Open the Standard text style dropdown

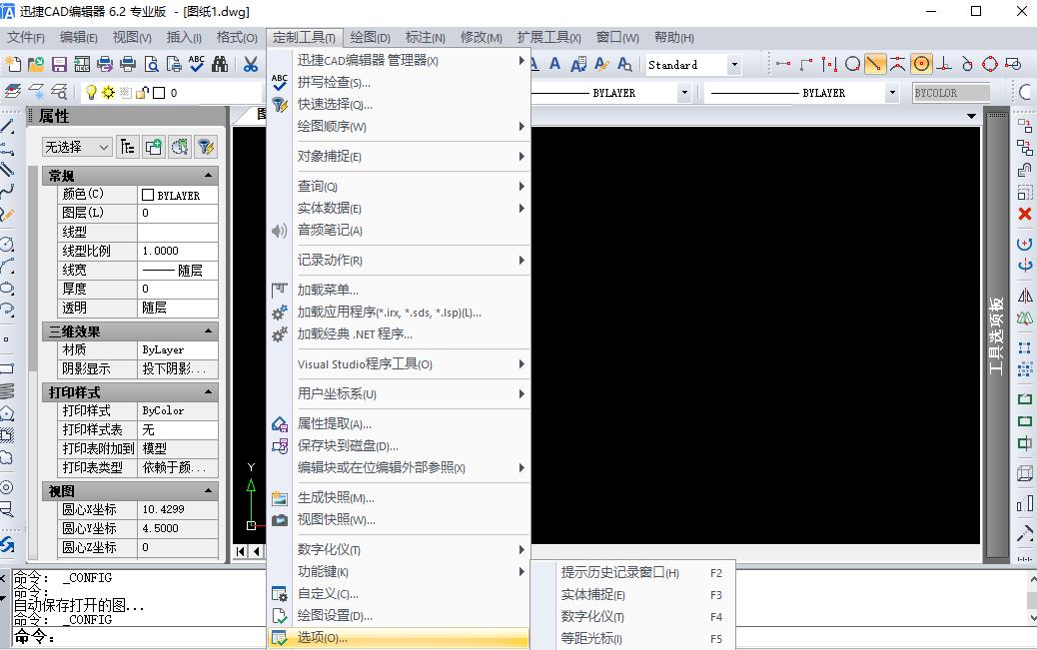click(x=733, y=65)
